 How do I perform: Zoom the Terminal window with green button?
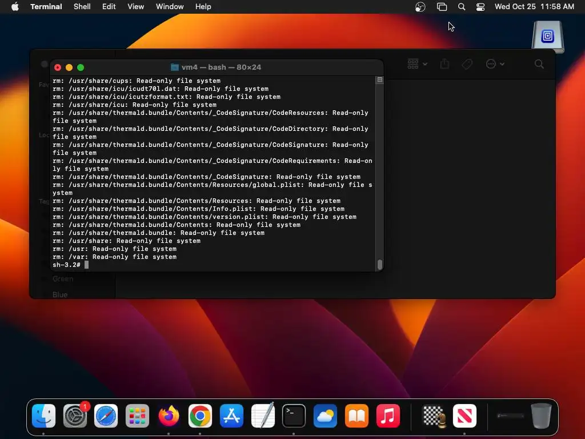click(81, 67)
